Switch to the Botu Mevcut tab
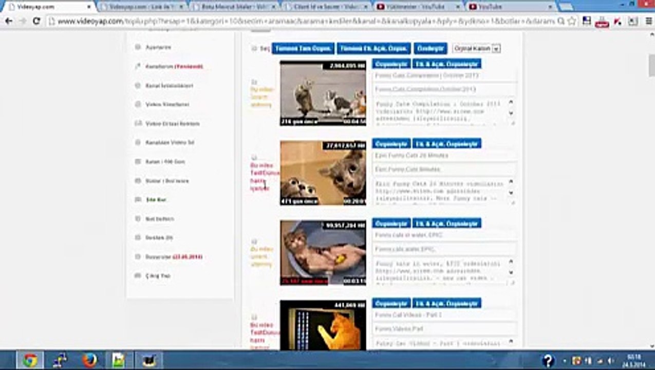 (x=234, y=7)
